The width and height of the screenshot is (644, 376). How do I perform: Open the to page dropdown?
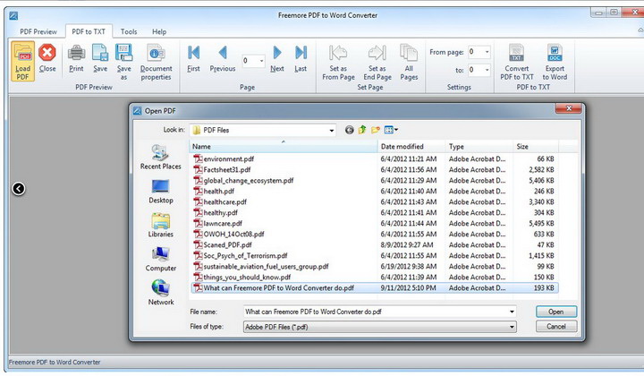coord(487,70)
